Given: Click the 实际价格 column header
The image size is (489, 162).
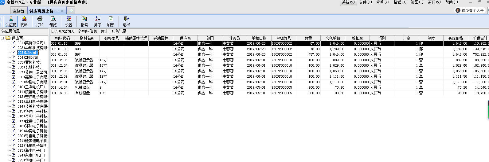Looking at the screenshot, I should point(456,38).
